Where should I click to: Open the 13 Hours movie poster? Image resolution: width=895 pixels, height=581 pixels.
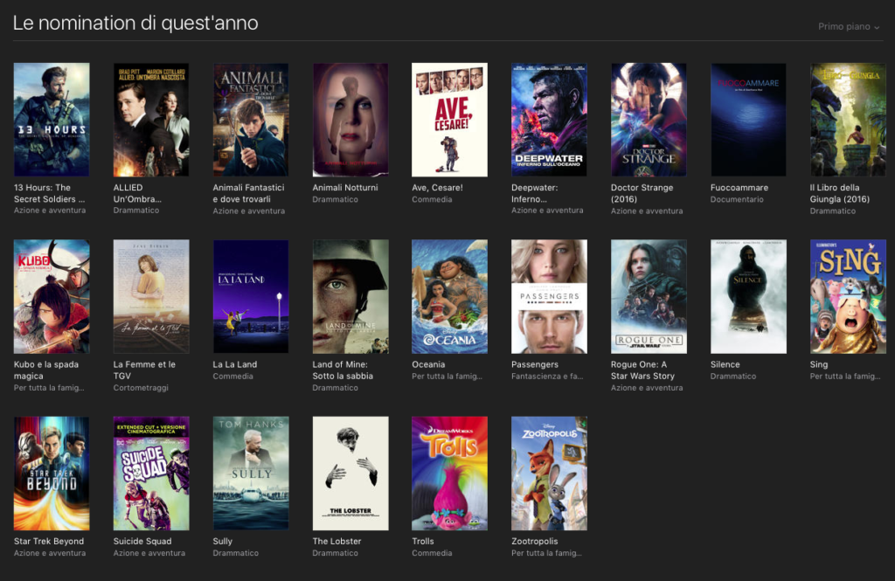(x=52, y=120)
